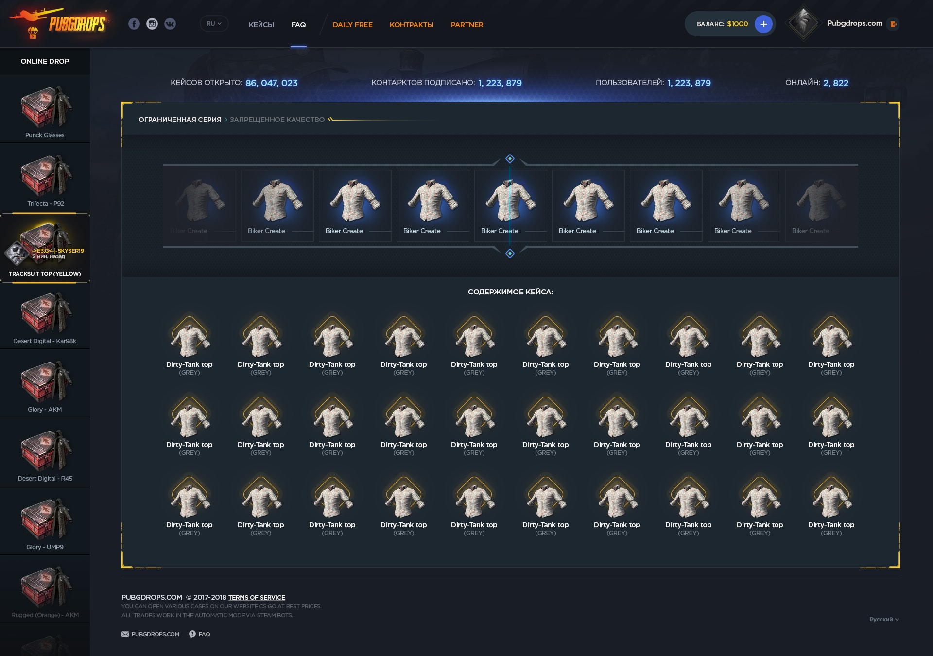
Task: Open the Facebook social icon
Action: click(x=134, y=24)
